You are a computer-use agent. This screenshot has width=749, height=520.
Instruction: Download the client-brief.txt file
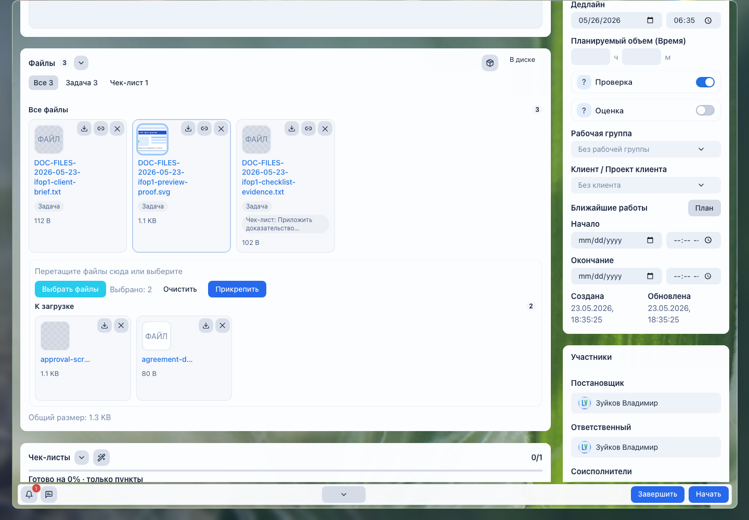tap(84, 128)
